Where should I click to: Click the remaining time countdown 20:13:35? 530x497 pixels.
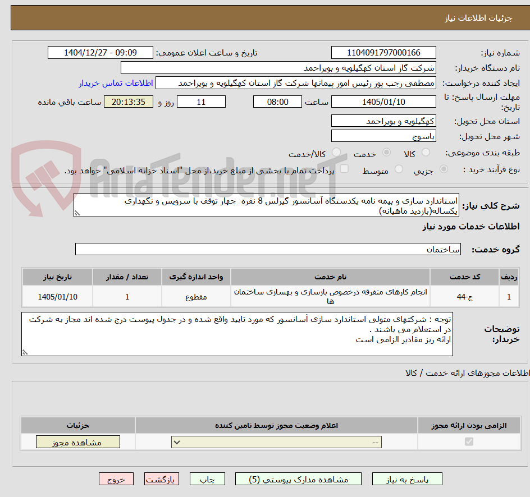click(129, 102)
